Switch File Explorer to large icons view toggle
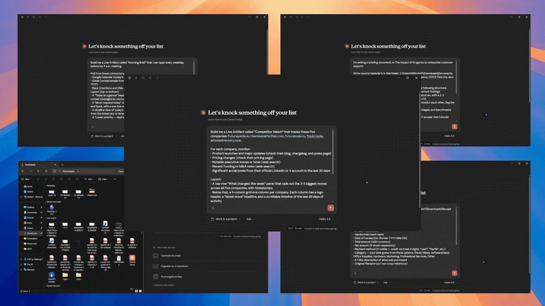Viewport: 545px width, 306px height. [140, 291]
